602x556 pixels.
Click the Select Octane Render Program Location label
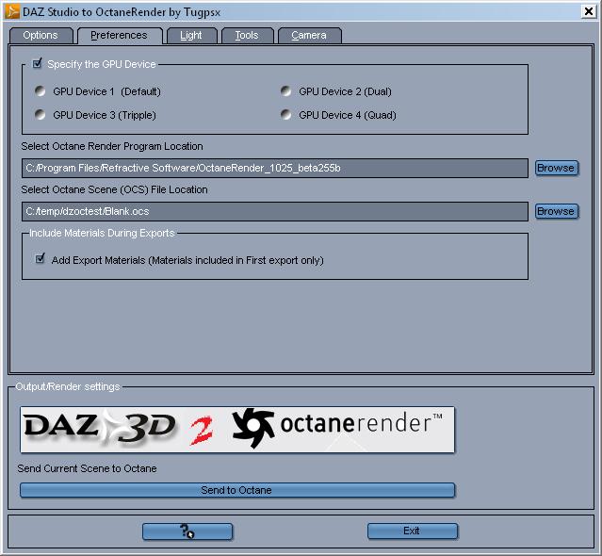coord(112,146)
